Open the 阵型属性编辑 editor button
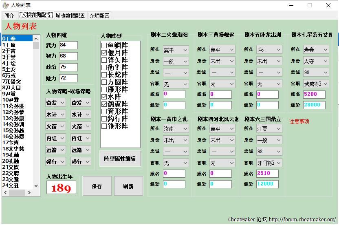This screenshot has width=339, height=225. tap(120, 159)
